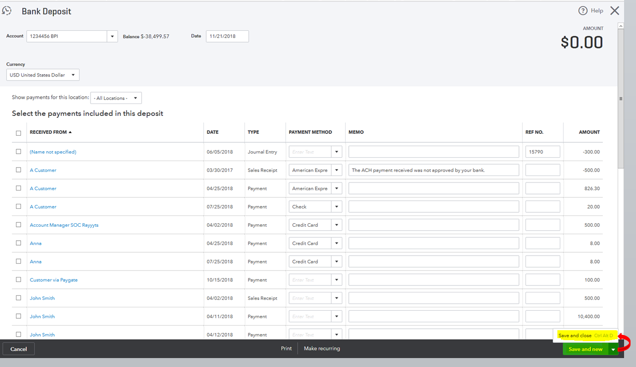Screen dimensions: 636x367
Task: Check the select-all payments checkbox
Action: (18, 133)
